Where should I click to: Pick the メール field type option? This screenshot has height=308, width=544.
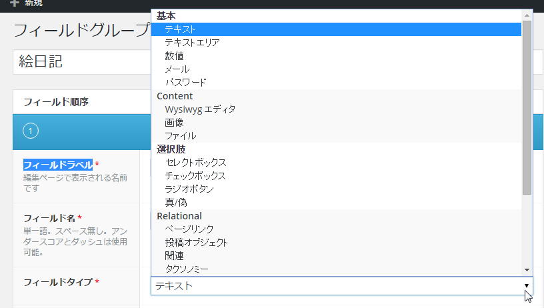[336, 69]
